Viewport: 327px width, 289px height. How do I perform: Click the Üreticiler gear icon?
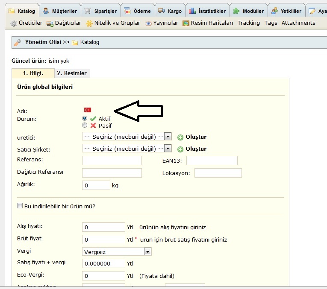(14, 23)
